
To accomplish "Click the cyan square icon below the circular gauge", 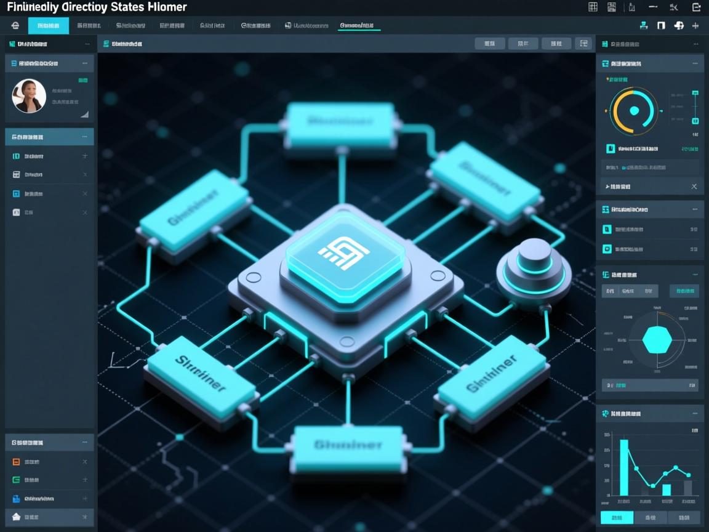I will 611,148.
